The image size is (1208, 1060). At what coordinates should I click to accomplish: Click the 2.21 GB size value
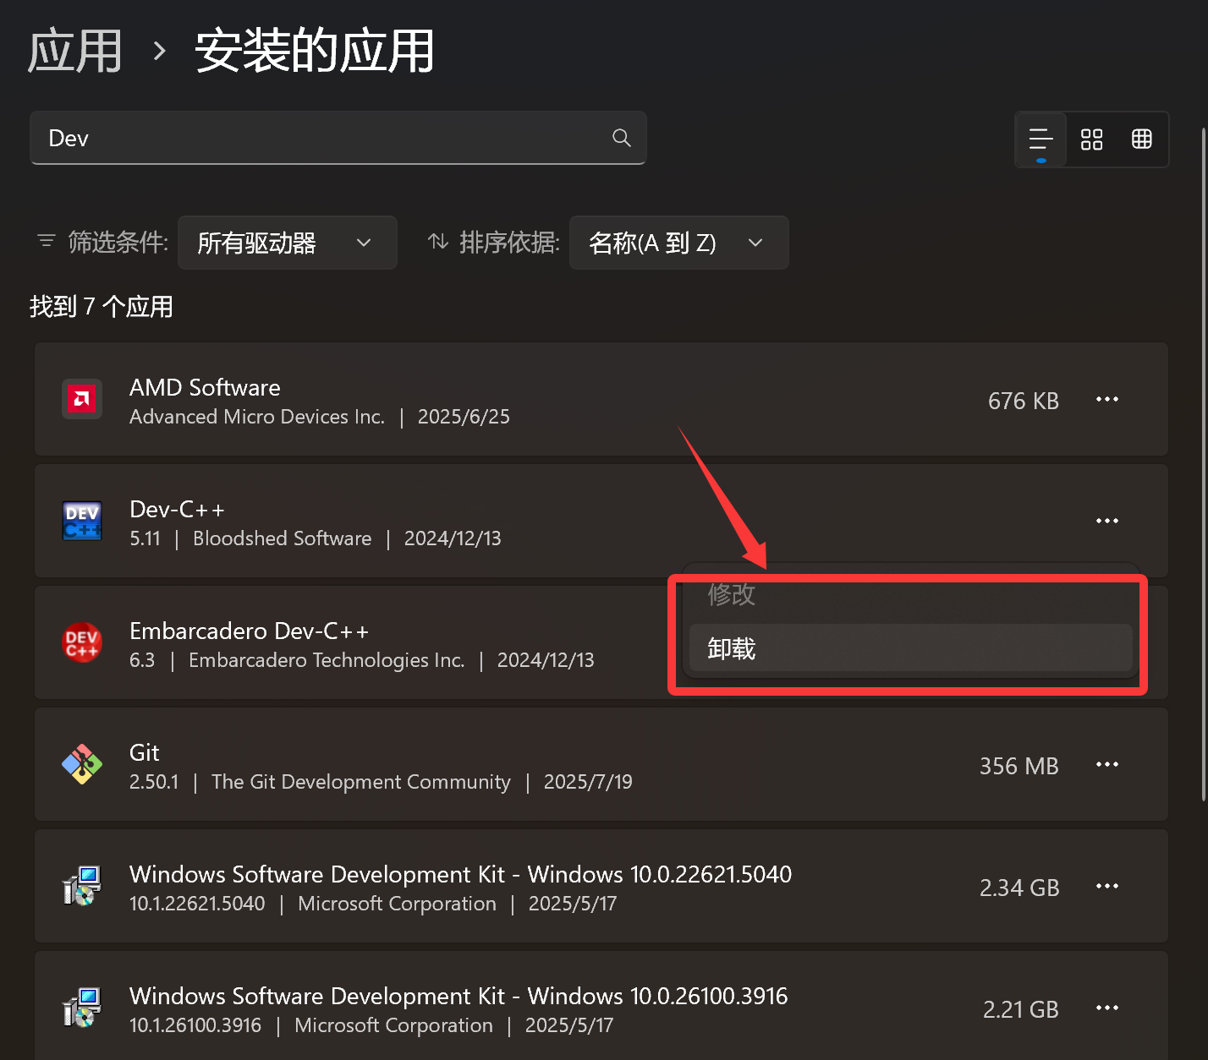coord(1021,1009)
